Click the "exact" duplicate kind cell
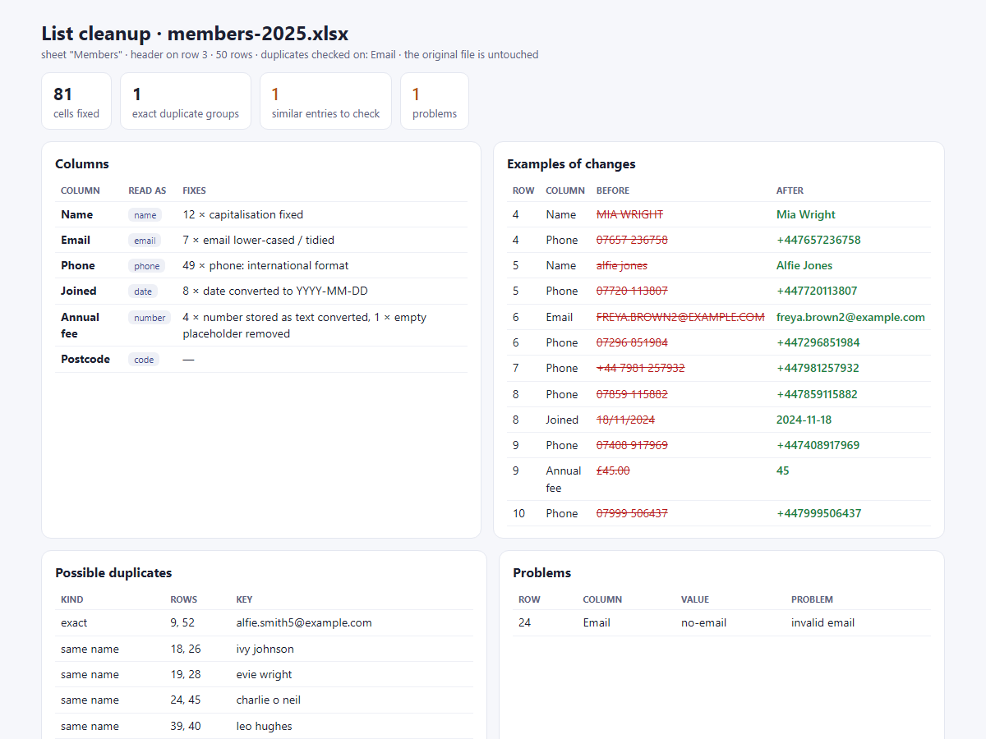This screenshot has width=986, height=739. tap(74, 623)
